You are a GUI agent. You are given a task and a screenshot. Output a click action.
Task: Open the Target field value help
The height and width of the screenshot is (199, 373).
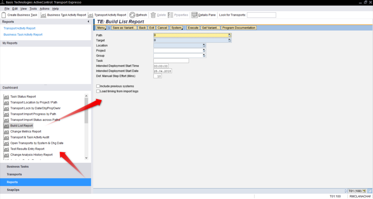[229, 40]
